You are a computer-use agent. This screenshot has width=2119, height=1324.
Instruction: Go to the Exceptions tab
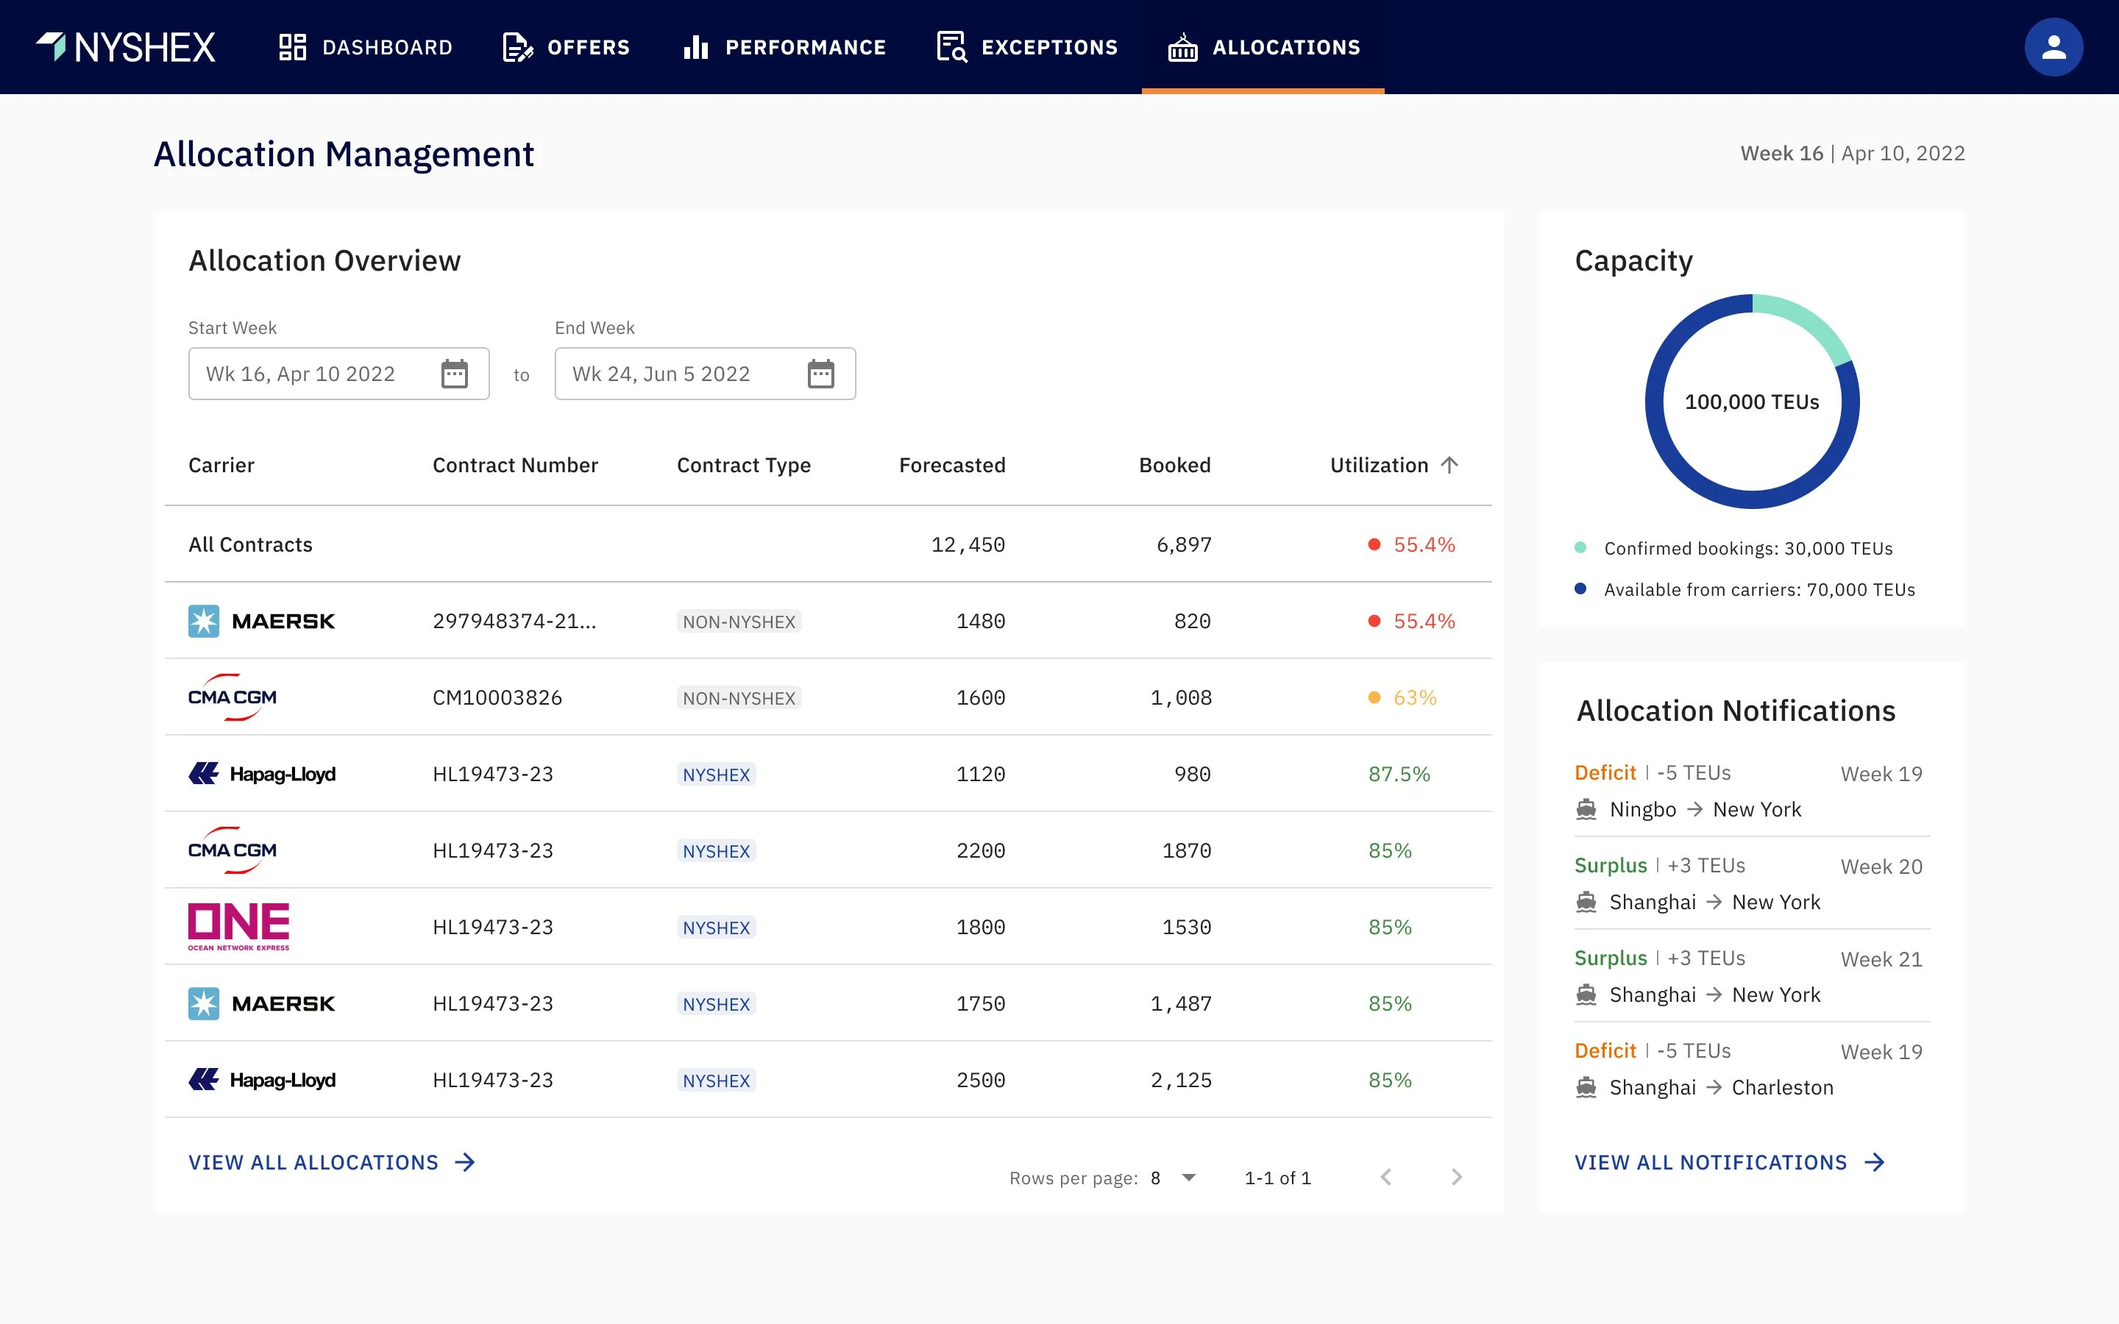click(1027, 47)
